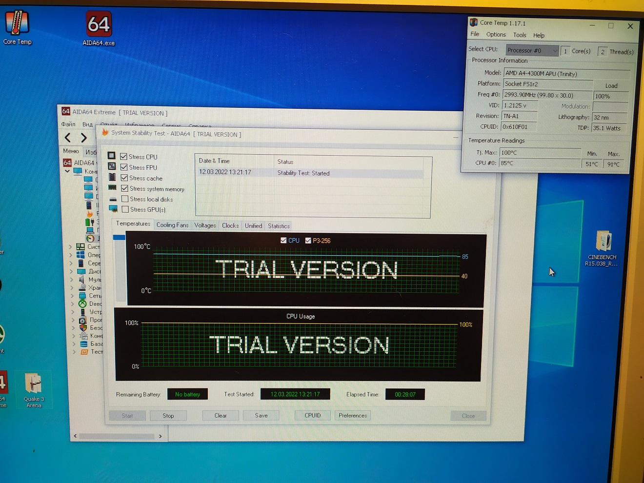
Task: Click Stop button in stability test
Action: [x=168, y=416]
